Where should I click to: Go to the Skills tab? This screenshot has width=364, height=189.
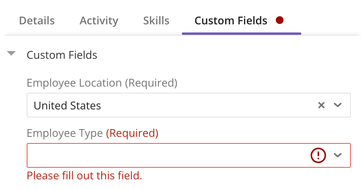pyautogui.click(x=156, y=20)
